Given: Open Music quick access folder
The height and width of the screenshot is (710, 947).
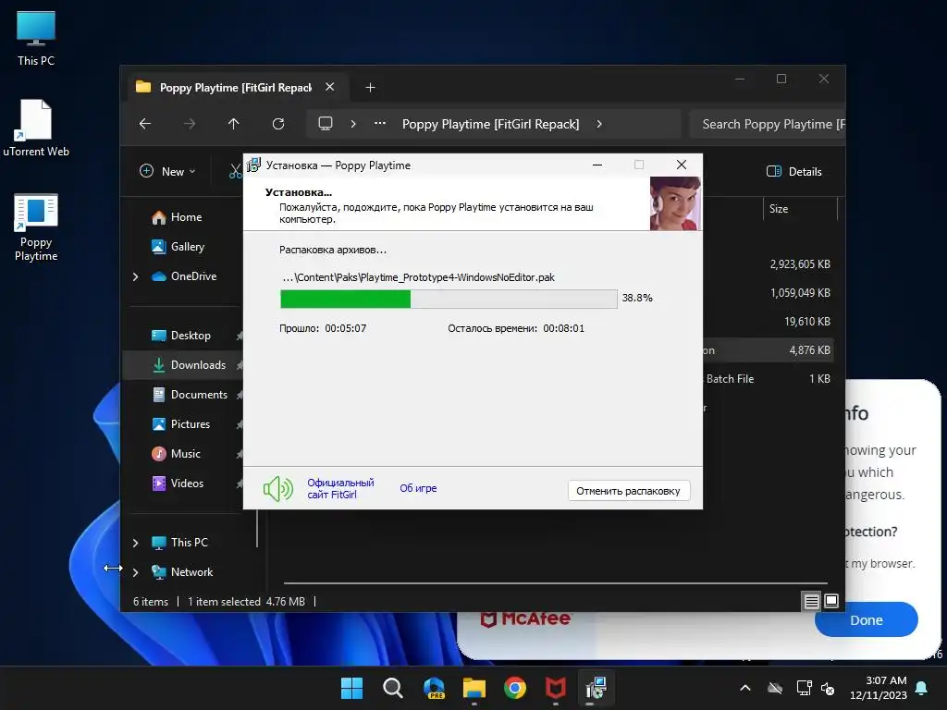Looking at the screenshot, I should [176, 454].
